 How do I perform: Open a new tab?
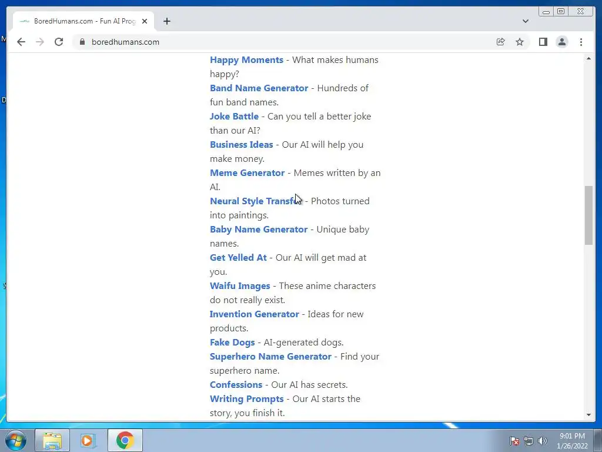166,21
